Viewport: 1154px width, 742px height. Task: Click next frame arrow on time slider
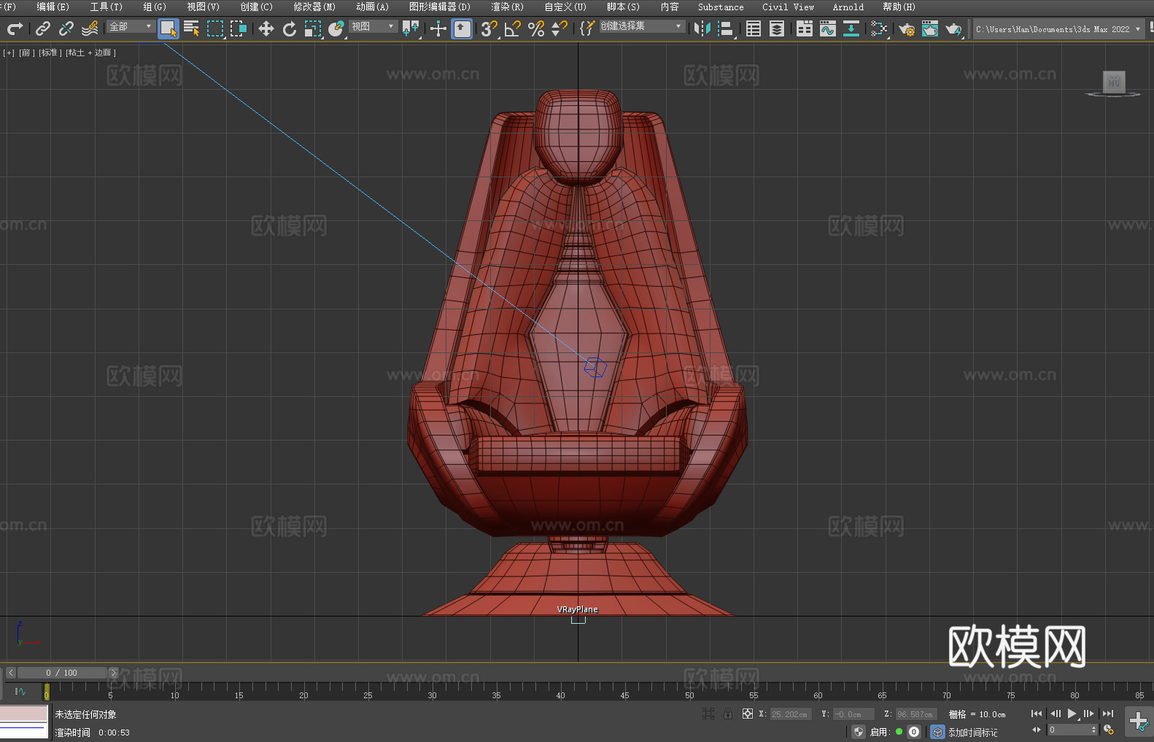113,673
